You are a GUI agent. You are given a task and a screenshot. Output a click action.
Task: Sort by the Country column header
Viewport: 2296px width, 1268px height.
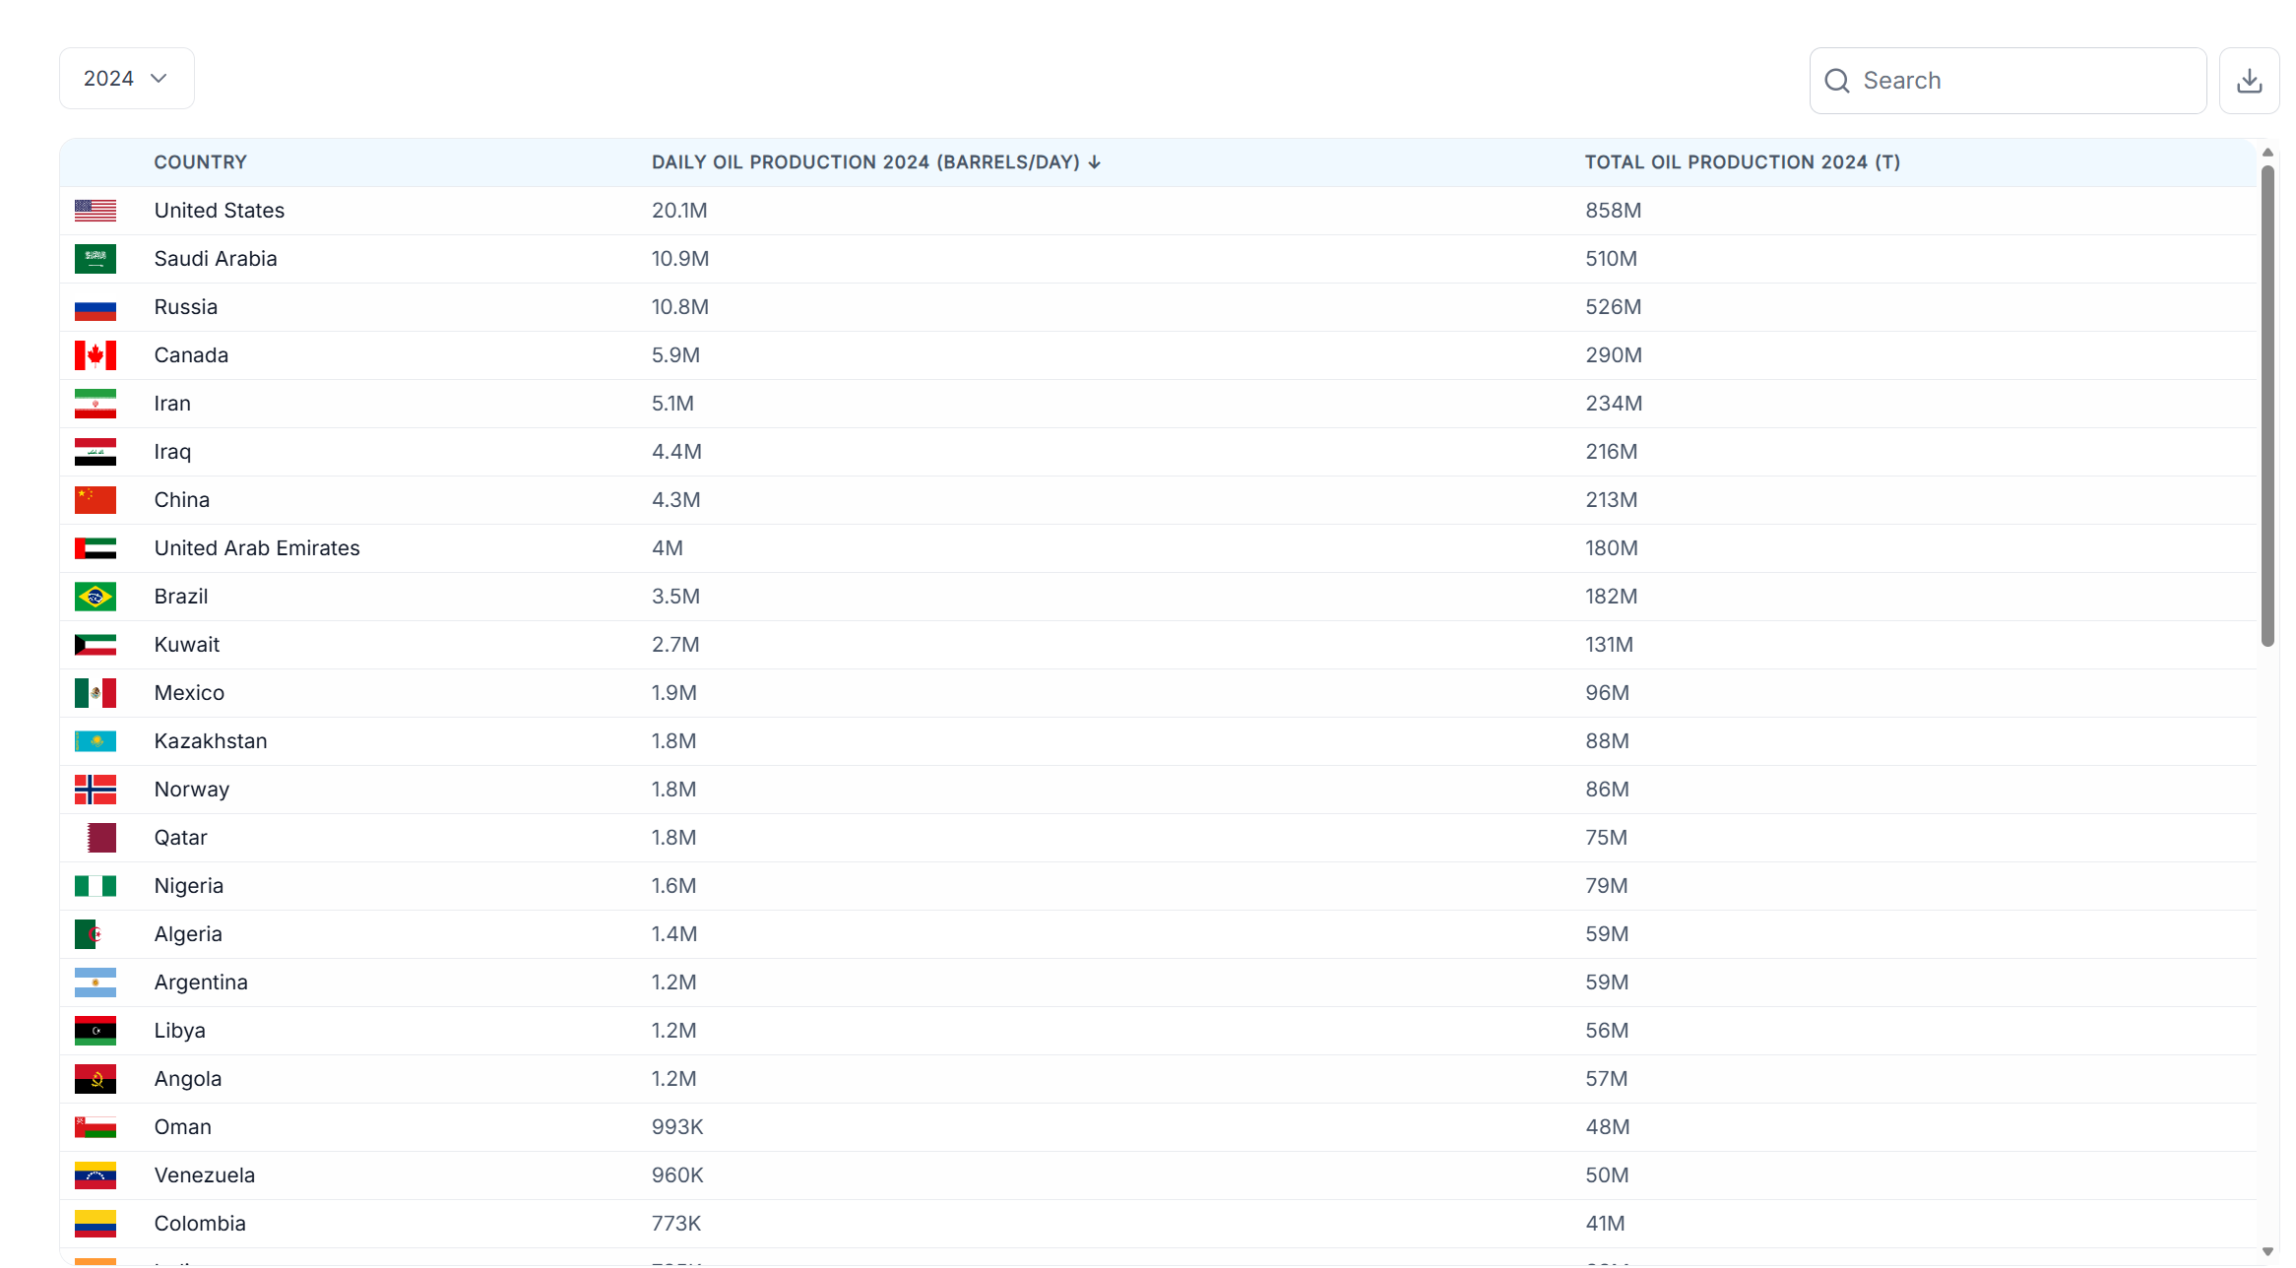[x=200, y=162]
